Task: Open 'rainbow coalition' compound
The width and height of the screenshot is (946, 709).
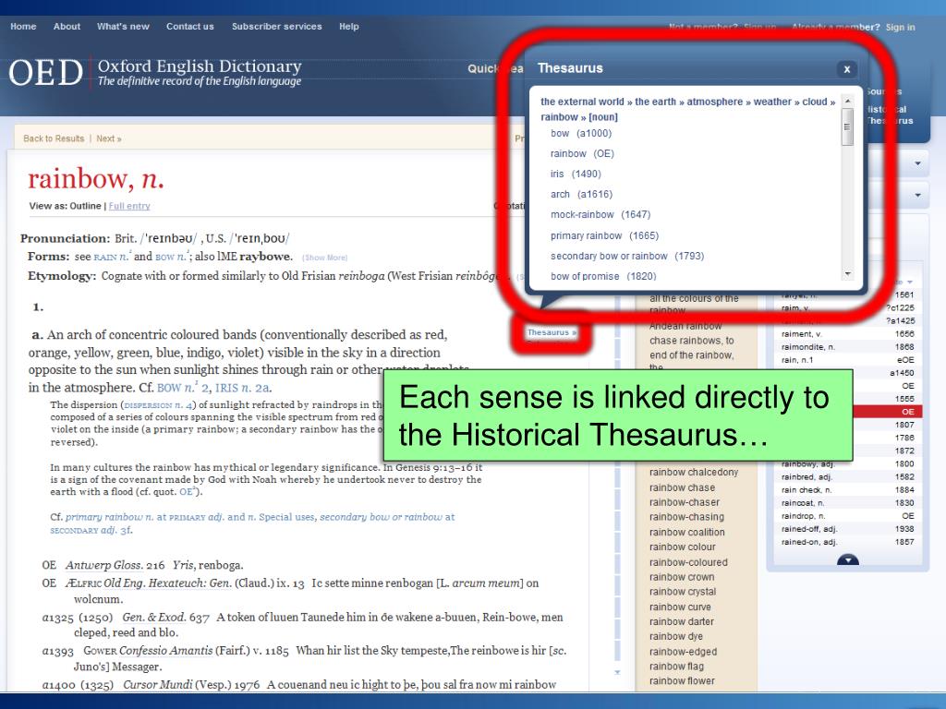Action: click(687, 533)
